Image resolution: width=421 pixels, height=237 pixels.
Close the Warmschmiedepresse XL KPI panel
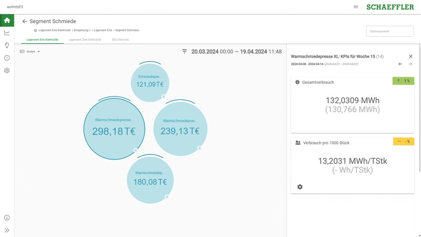pos(410,56)
